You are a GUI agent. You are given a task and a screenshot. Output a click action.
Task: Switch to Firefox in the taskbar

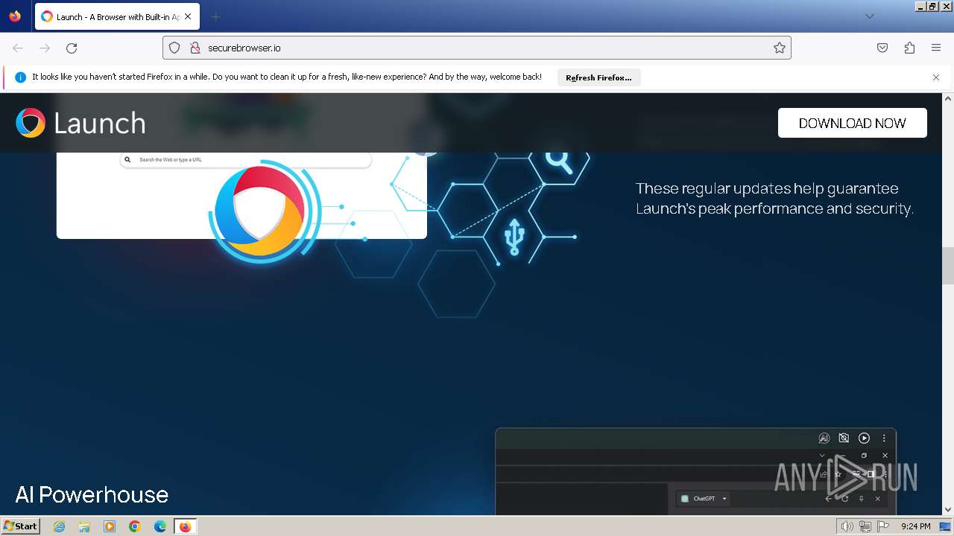pos(185,526)
